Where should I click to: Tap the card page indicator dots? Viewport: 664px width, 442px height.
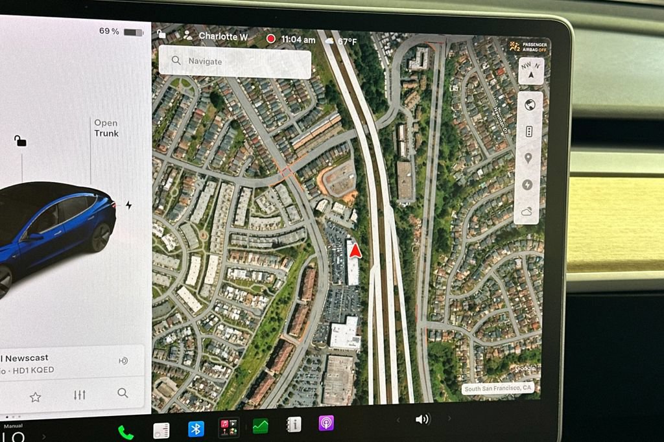(x=13, y=417)
